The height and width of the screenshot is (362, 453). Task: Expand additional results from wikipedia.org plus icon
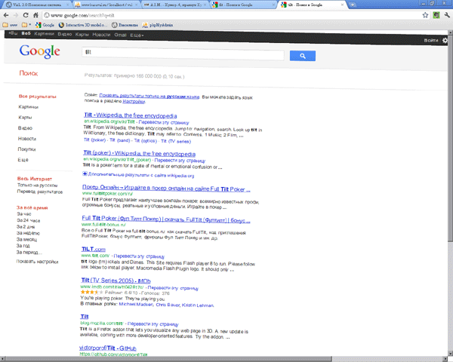click(x=85, y=173)
